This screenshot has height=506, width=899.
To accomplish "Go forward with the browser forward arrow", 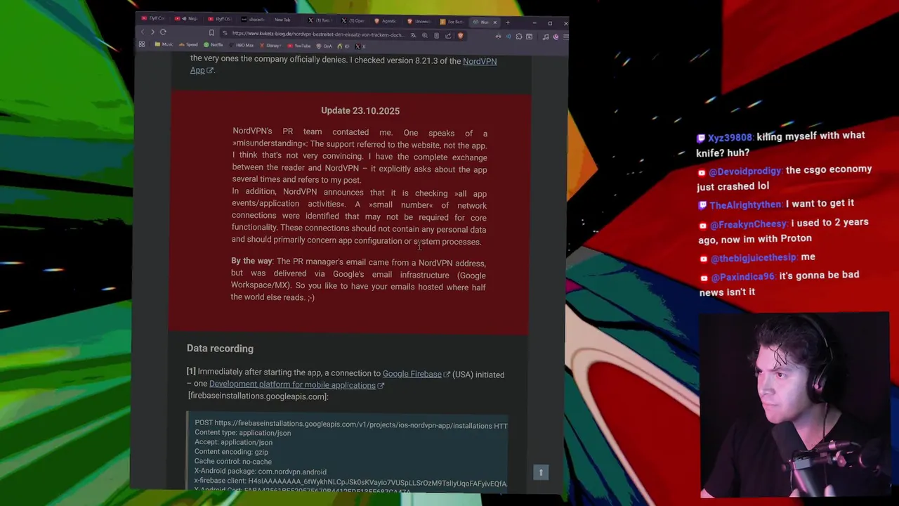I will [x=152, y=32].
